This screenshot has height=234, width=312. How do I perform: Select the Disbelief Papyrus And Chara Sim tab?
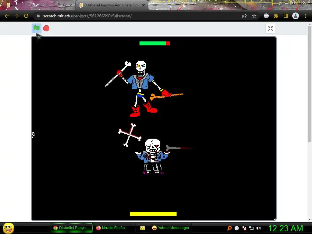[112, 5]
